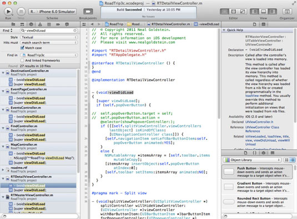Screen dimensions: 297x219
Task: Show the Code Snippet library
Action: [254, 153]
